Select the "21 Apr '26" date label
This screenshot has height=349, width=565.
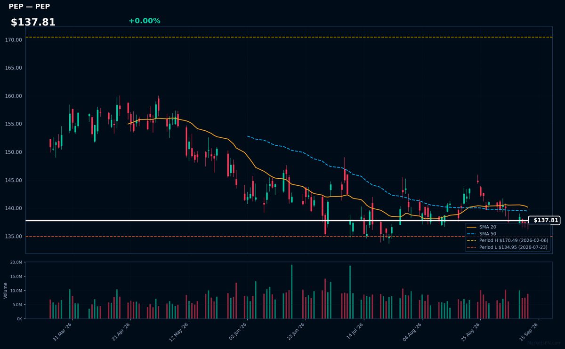pyautogui.click(x=121, y=332)
